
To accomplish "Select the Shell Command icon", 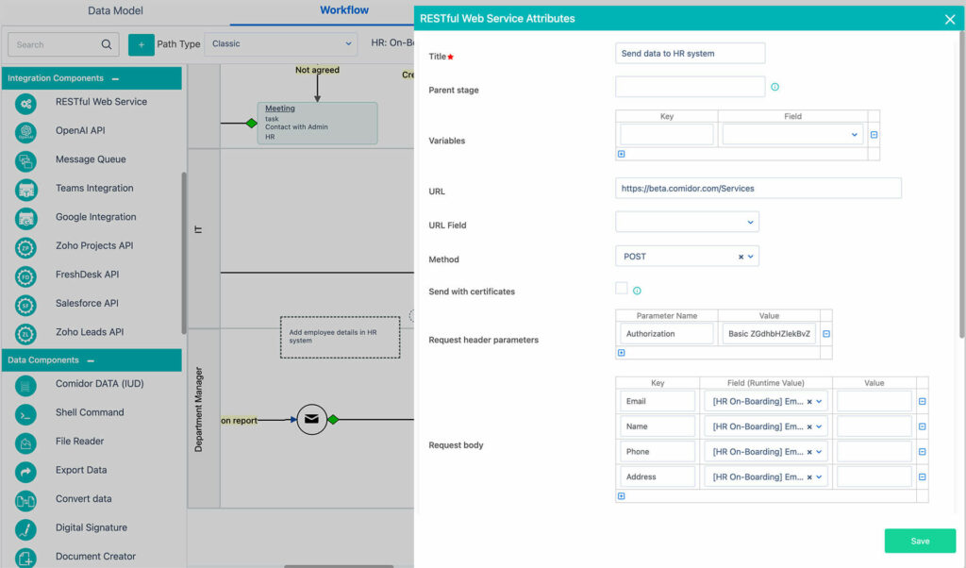I will (26, 413).
